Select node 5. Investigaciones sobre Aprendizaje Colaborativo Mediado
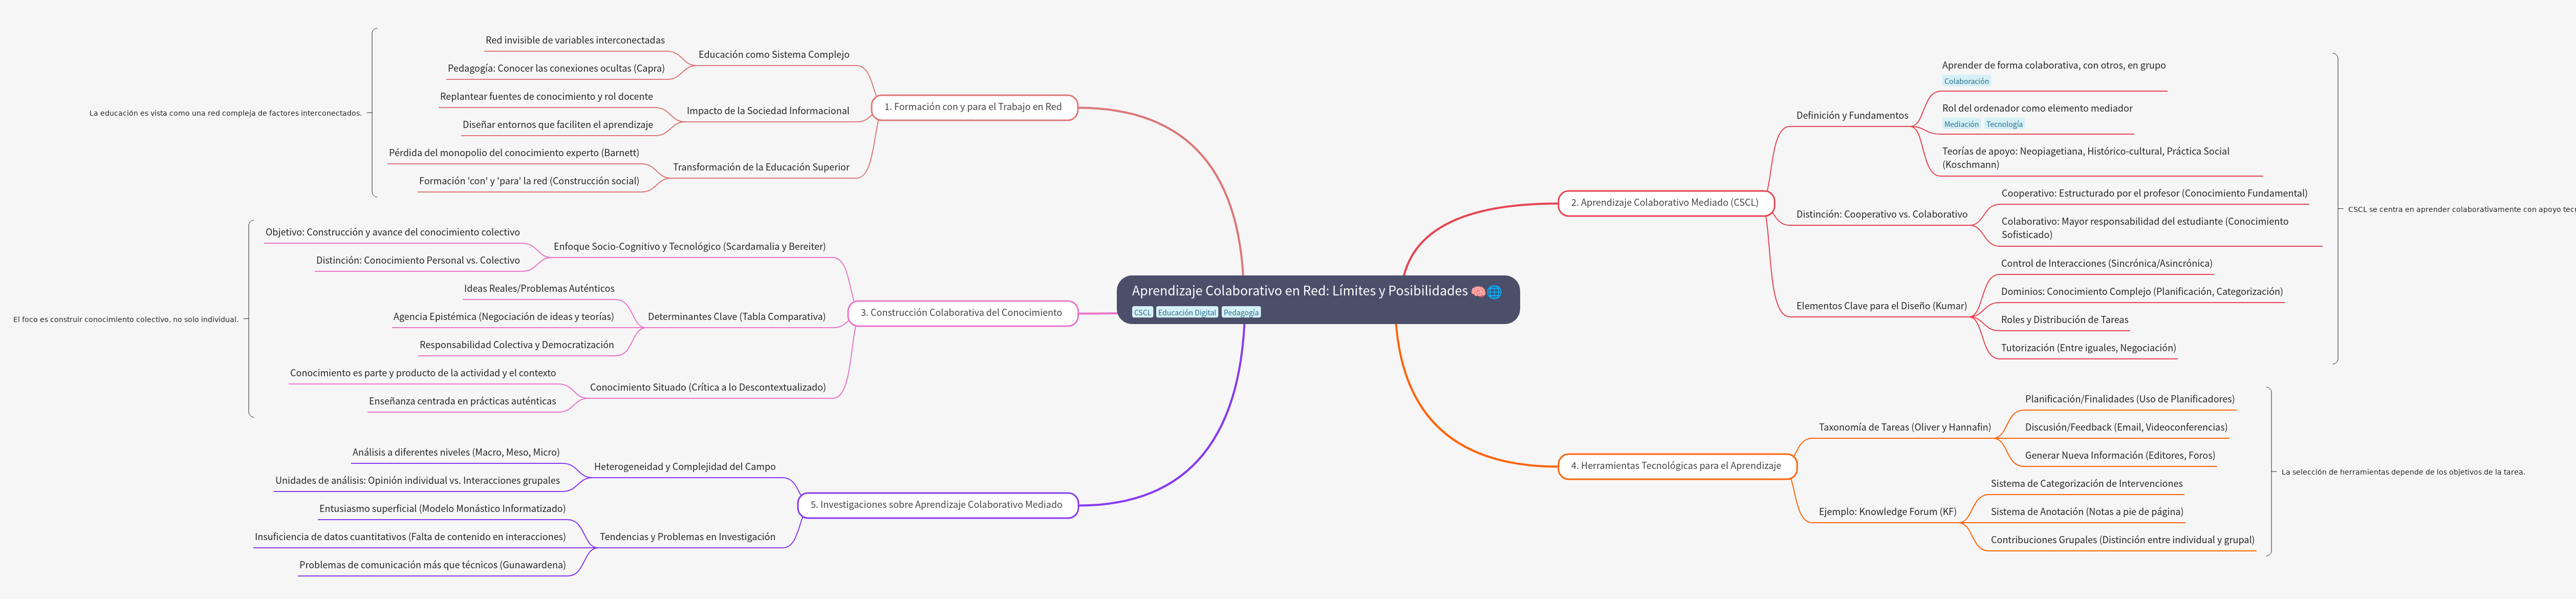This screenshot has height=599, width=2576. point(936,505)
